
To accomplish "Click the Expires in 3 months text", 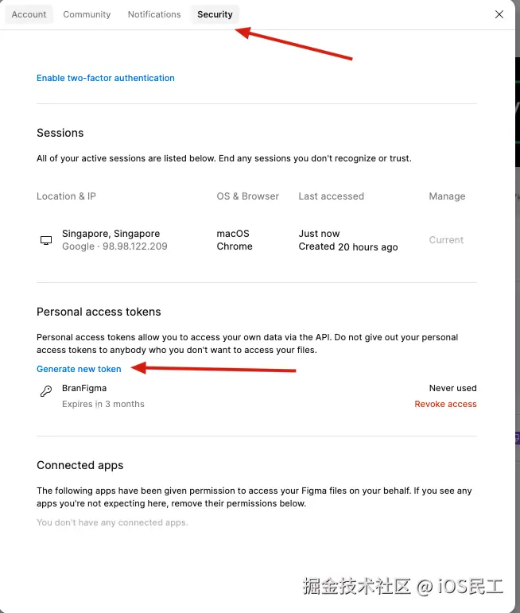I will [x=103, y=404].
